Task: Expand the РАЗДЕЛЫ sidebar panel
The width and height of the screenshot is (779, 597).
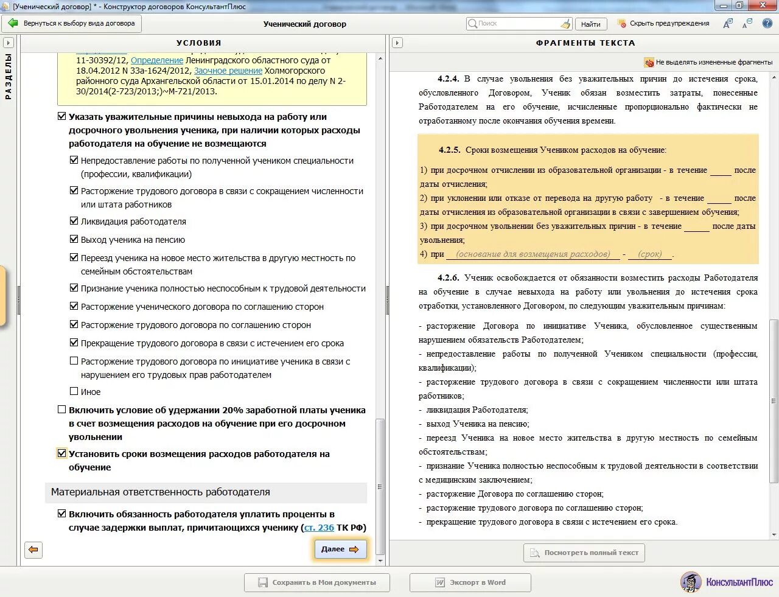Action: click(8, 43)
